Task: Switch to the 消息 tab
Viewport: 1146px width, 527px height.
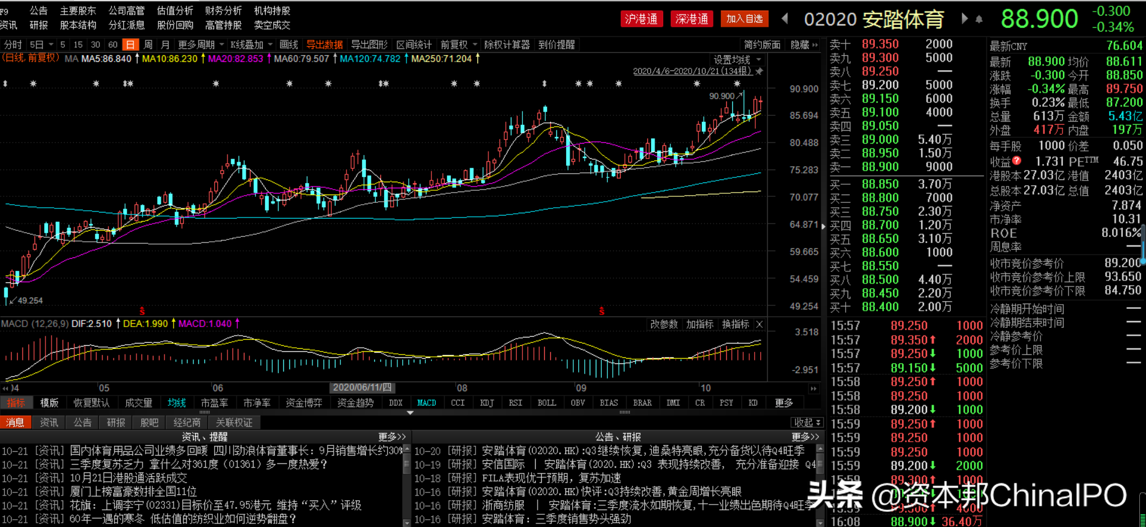Action: click(15, 422)
